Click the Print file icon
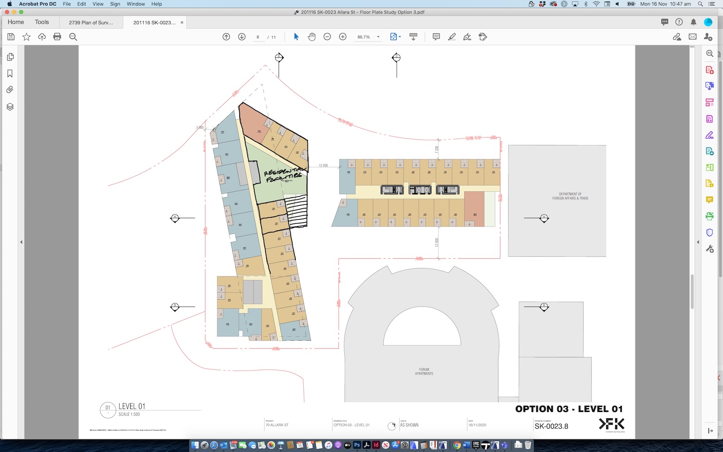723x452 pixels. [57, 37]
